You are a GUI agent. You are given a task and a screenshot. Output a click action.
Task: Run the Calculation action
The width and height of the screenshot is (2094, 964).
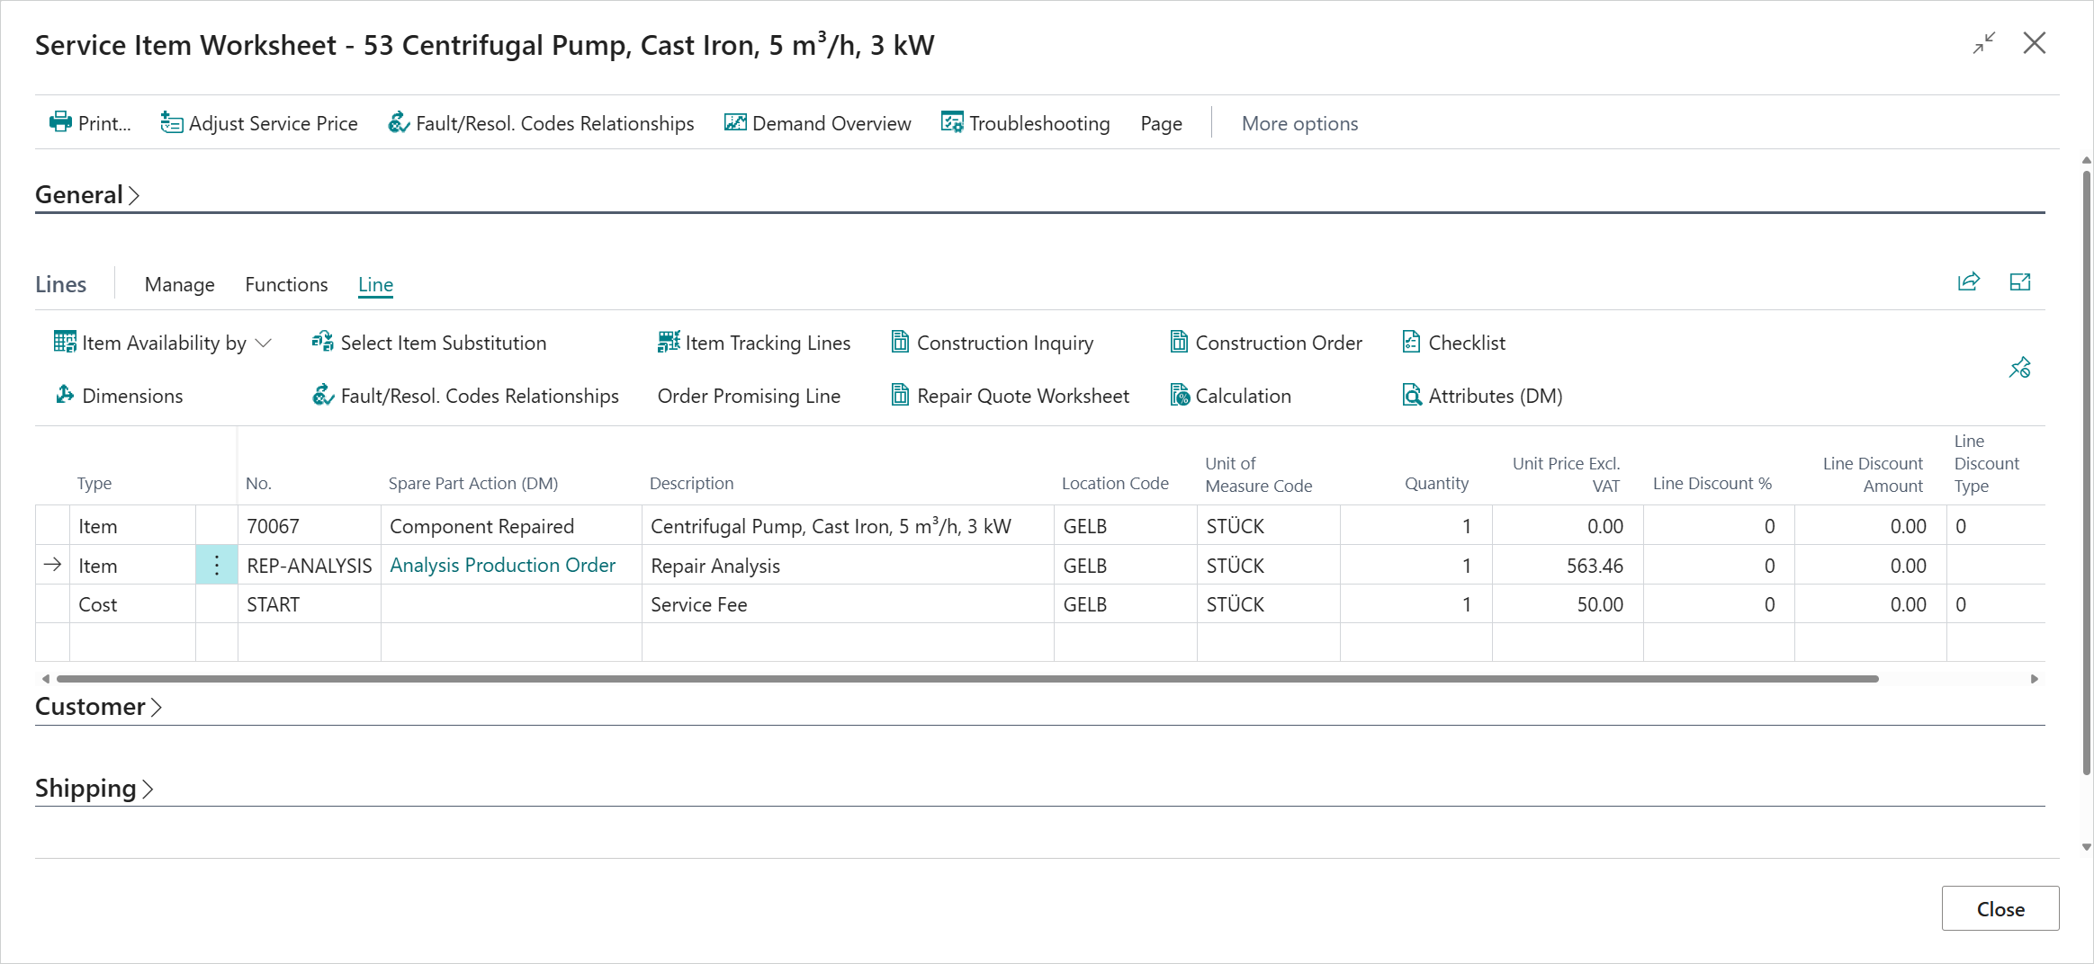coord(1230,396)
